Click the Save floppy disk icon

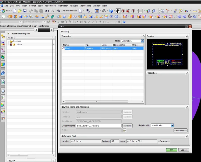pos(25,11)
